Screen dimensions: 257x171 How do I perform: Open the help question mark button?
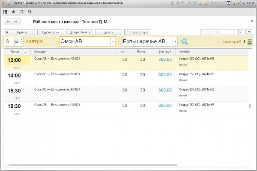[x=249, y=32]
